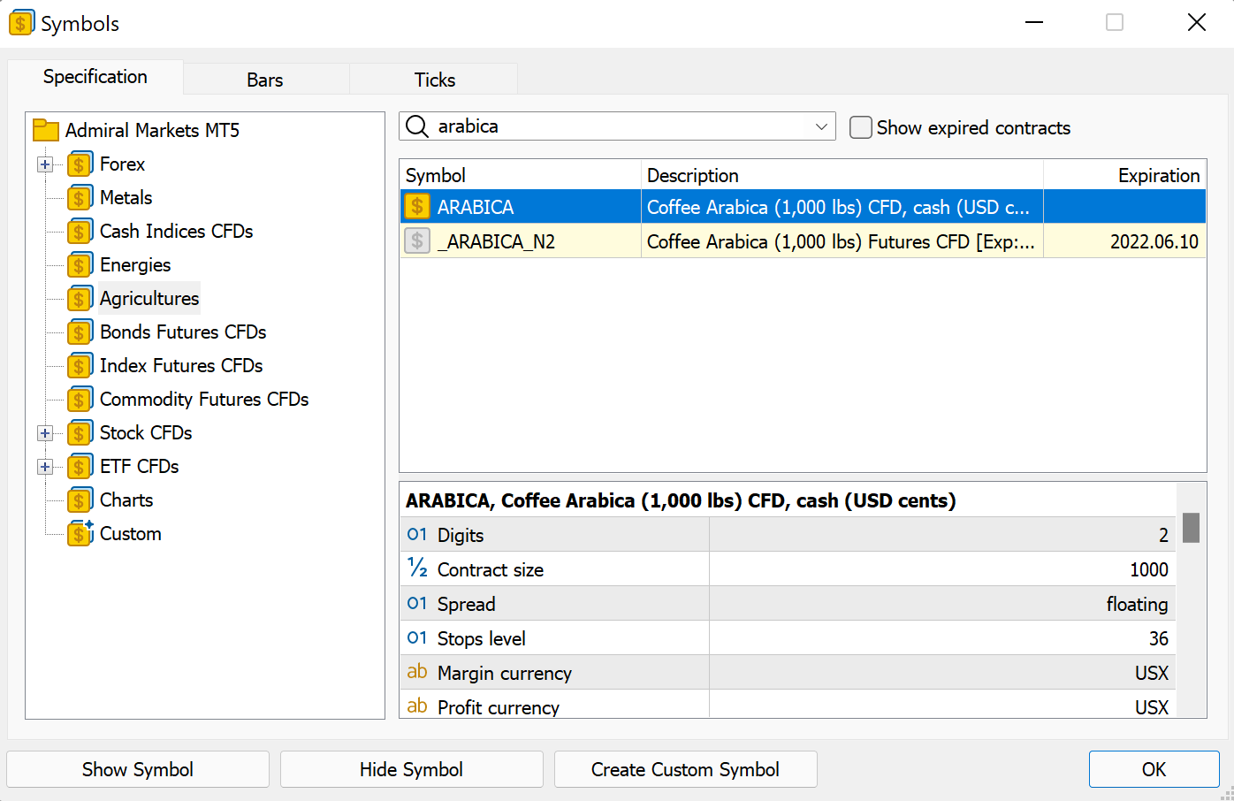The width and height of the screenshot is (1234, 801).
Task: Click the Spread property type icon
Action: [417, 603]
